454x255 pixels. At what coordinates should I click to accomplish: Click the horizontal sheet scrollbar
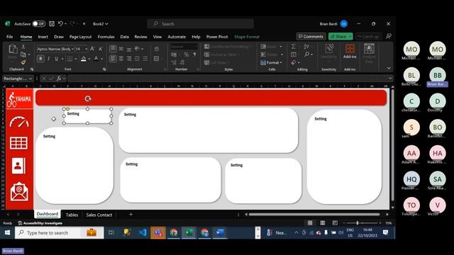click(314, 214)
